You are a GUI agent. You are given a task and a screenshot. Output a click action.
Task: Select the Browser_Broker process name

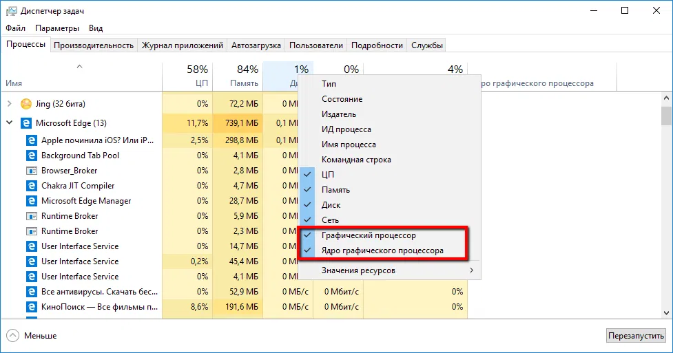click(x=69, y=171)
